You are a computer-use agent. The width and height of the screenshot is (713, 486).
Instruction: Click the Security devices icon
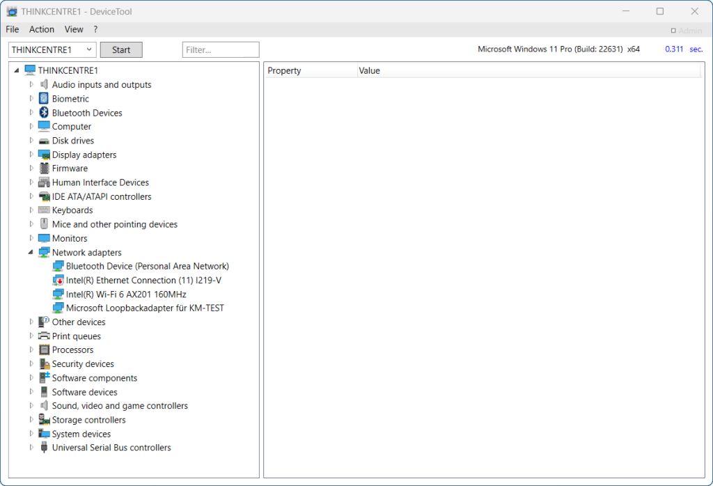(44, 364)
